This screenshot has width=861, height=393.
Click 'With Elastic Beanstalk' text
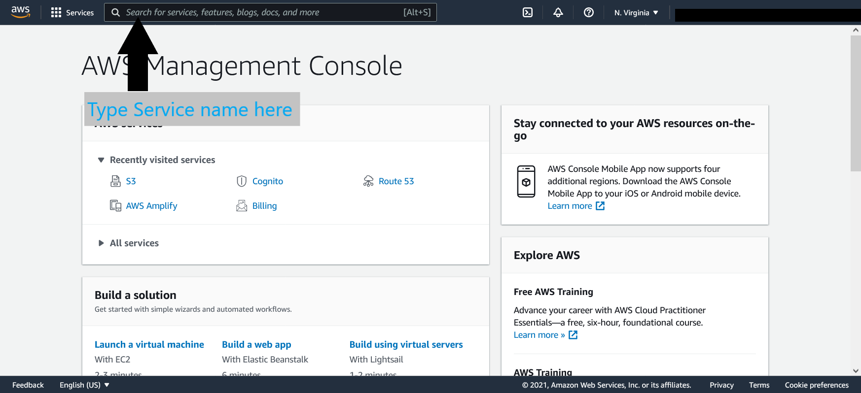(265, 360)
